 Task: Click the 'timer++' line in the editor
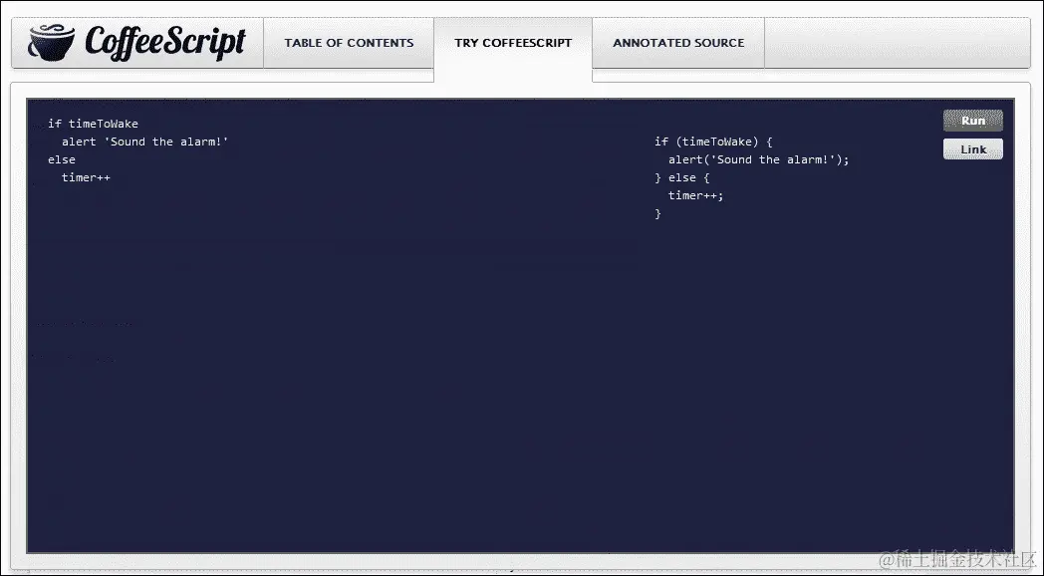tap(86, 176)
